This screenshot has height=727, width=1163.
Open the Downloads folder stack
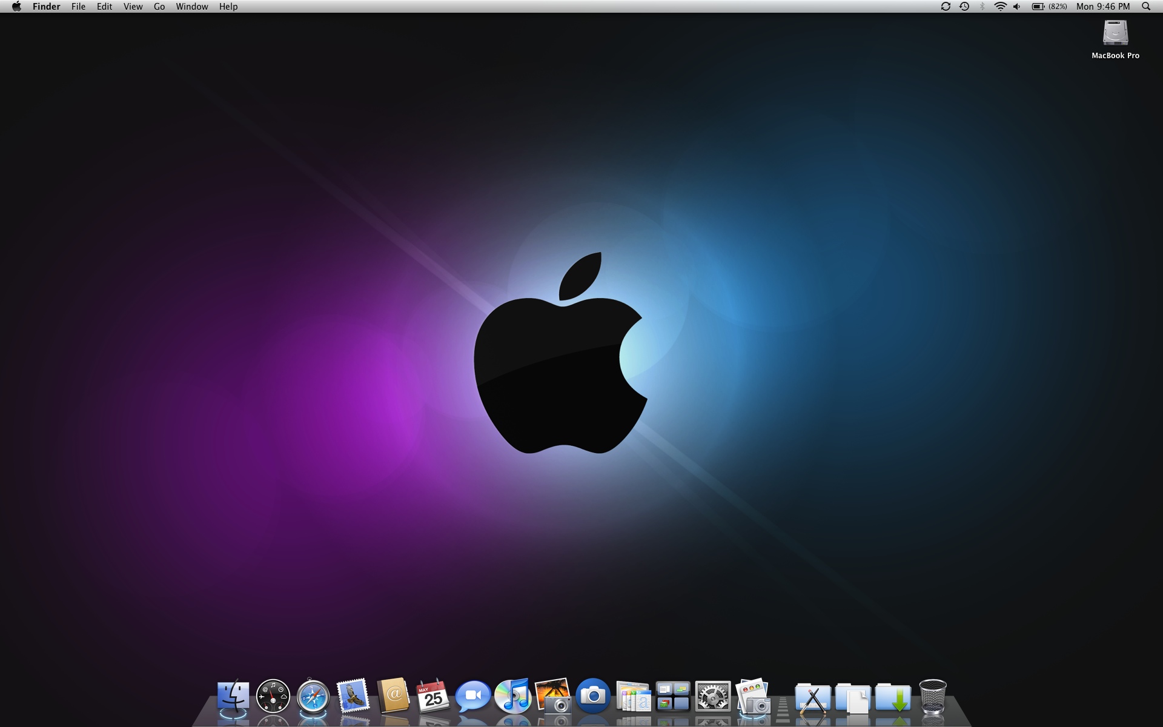(893, 697)
